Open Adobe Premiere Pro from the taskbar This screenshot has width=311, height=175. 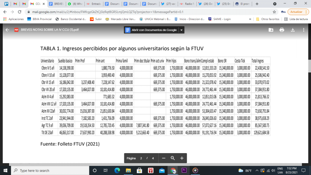pyautogui.click(x=184, y=170)
